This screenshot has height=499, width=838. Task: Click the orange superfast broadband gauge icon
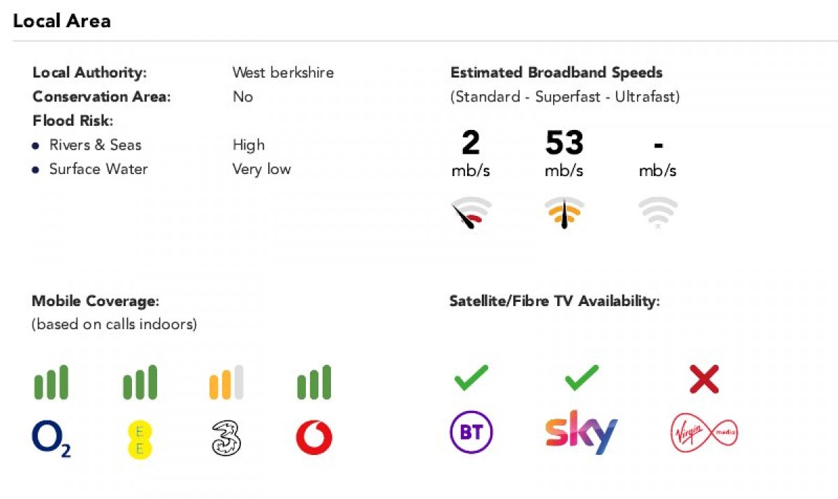(564, 213)
